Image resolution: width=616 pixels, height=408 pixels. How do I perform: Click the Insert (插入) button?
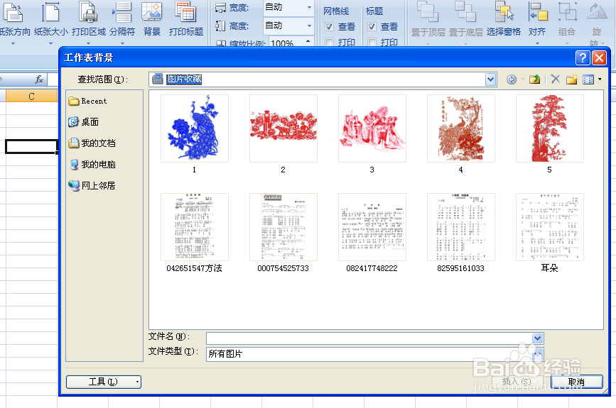click(518, 382)
